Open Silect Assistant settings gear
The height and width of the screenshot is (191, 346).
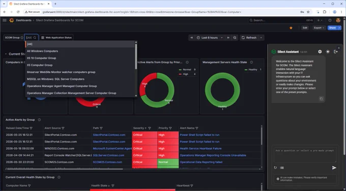click(x=320, y=51)
